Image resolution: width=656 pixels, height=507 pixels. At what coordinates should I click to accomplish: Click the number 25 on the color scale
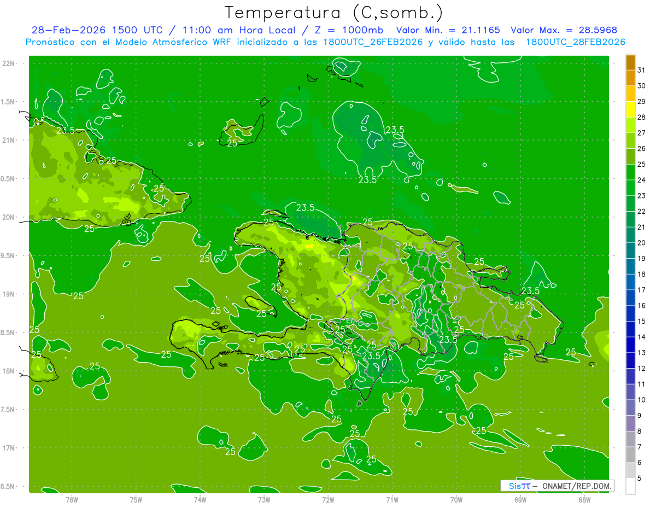point(642,164)
